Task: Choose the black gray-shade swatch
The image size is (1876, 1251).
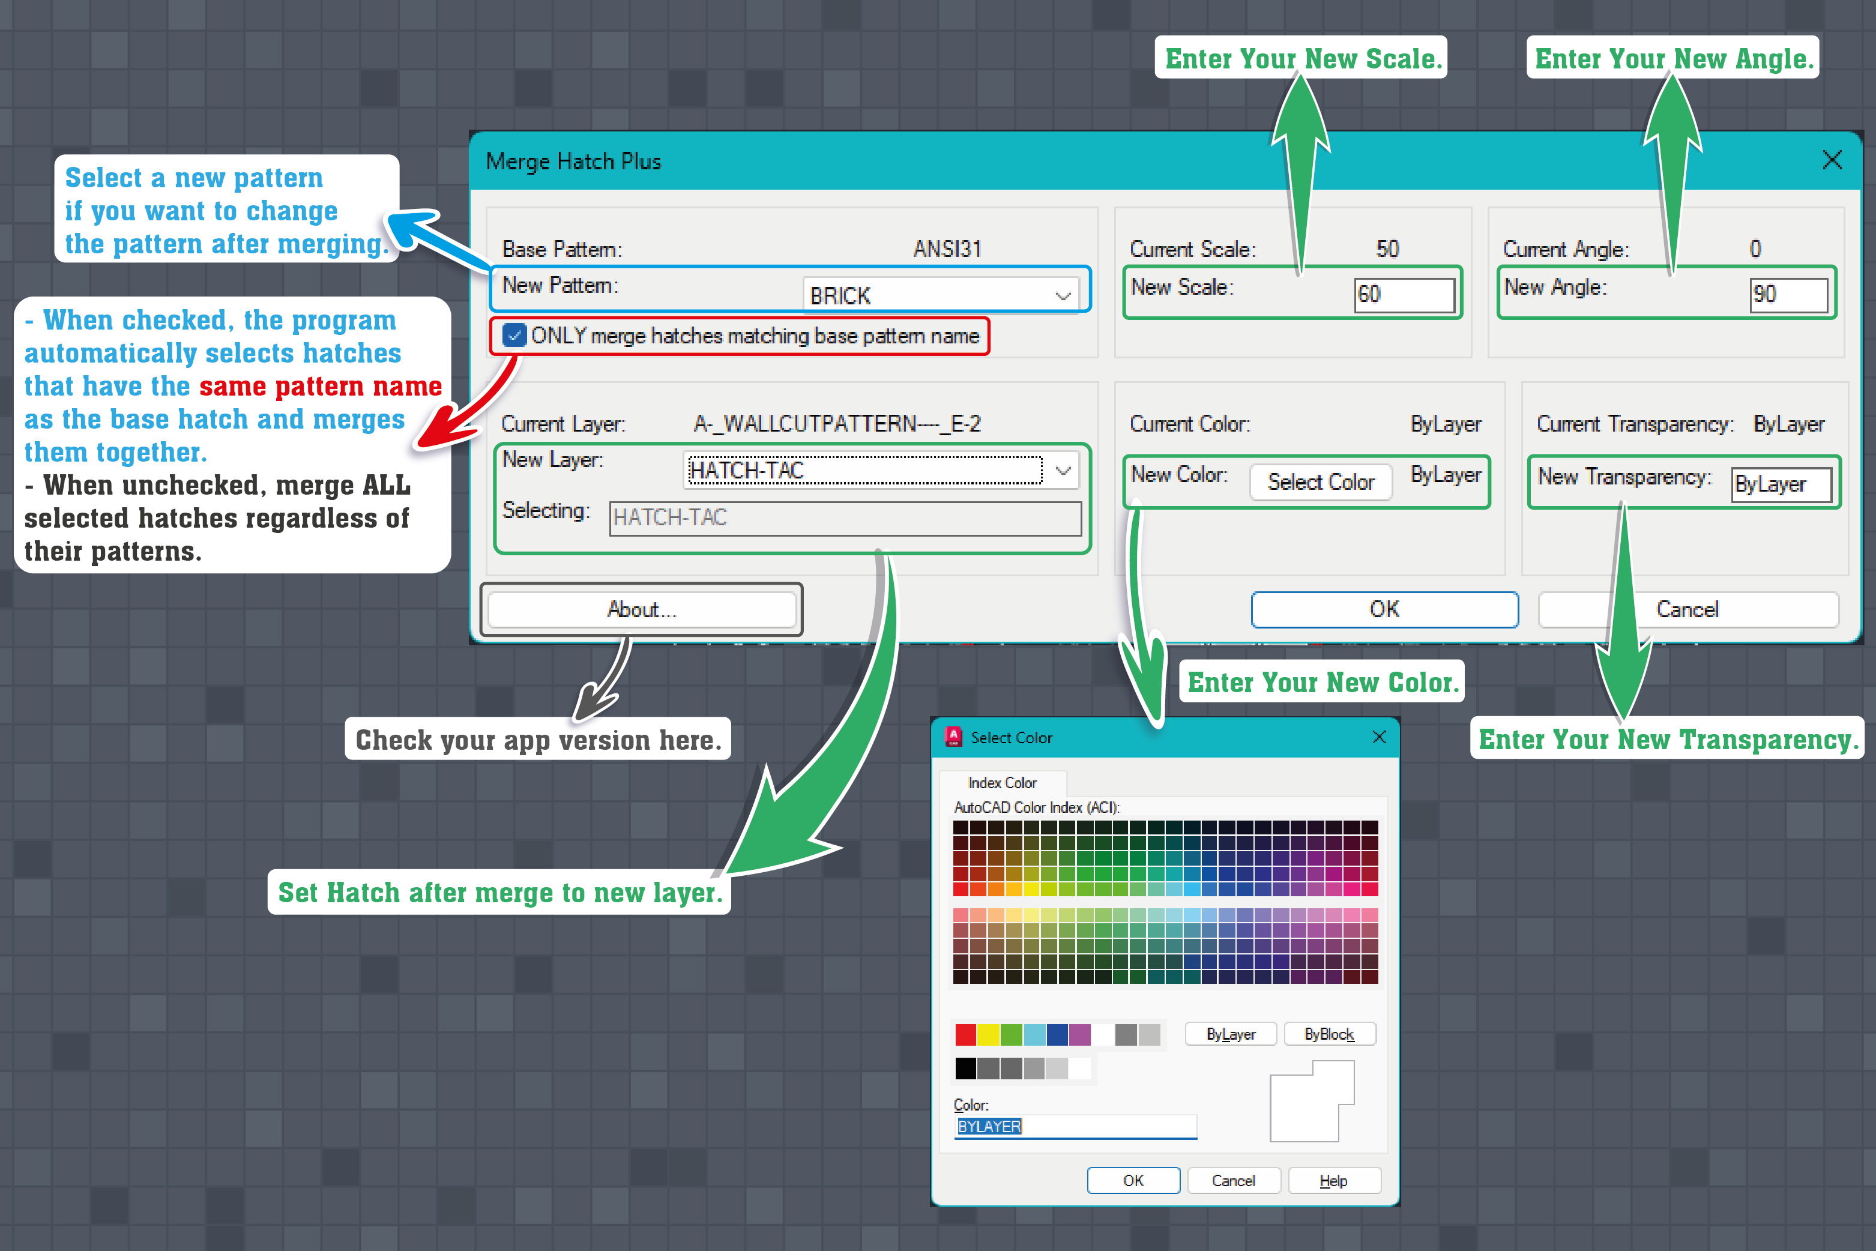Action: 965,1069
